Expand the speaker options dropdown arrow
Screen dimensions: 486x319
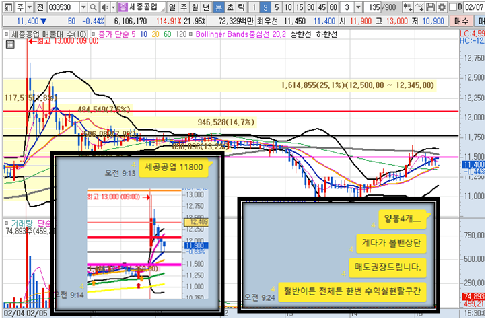113,7
